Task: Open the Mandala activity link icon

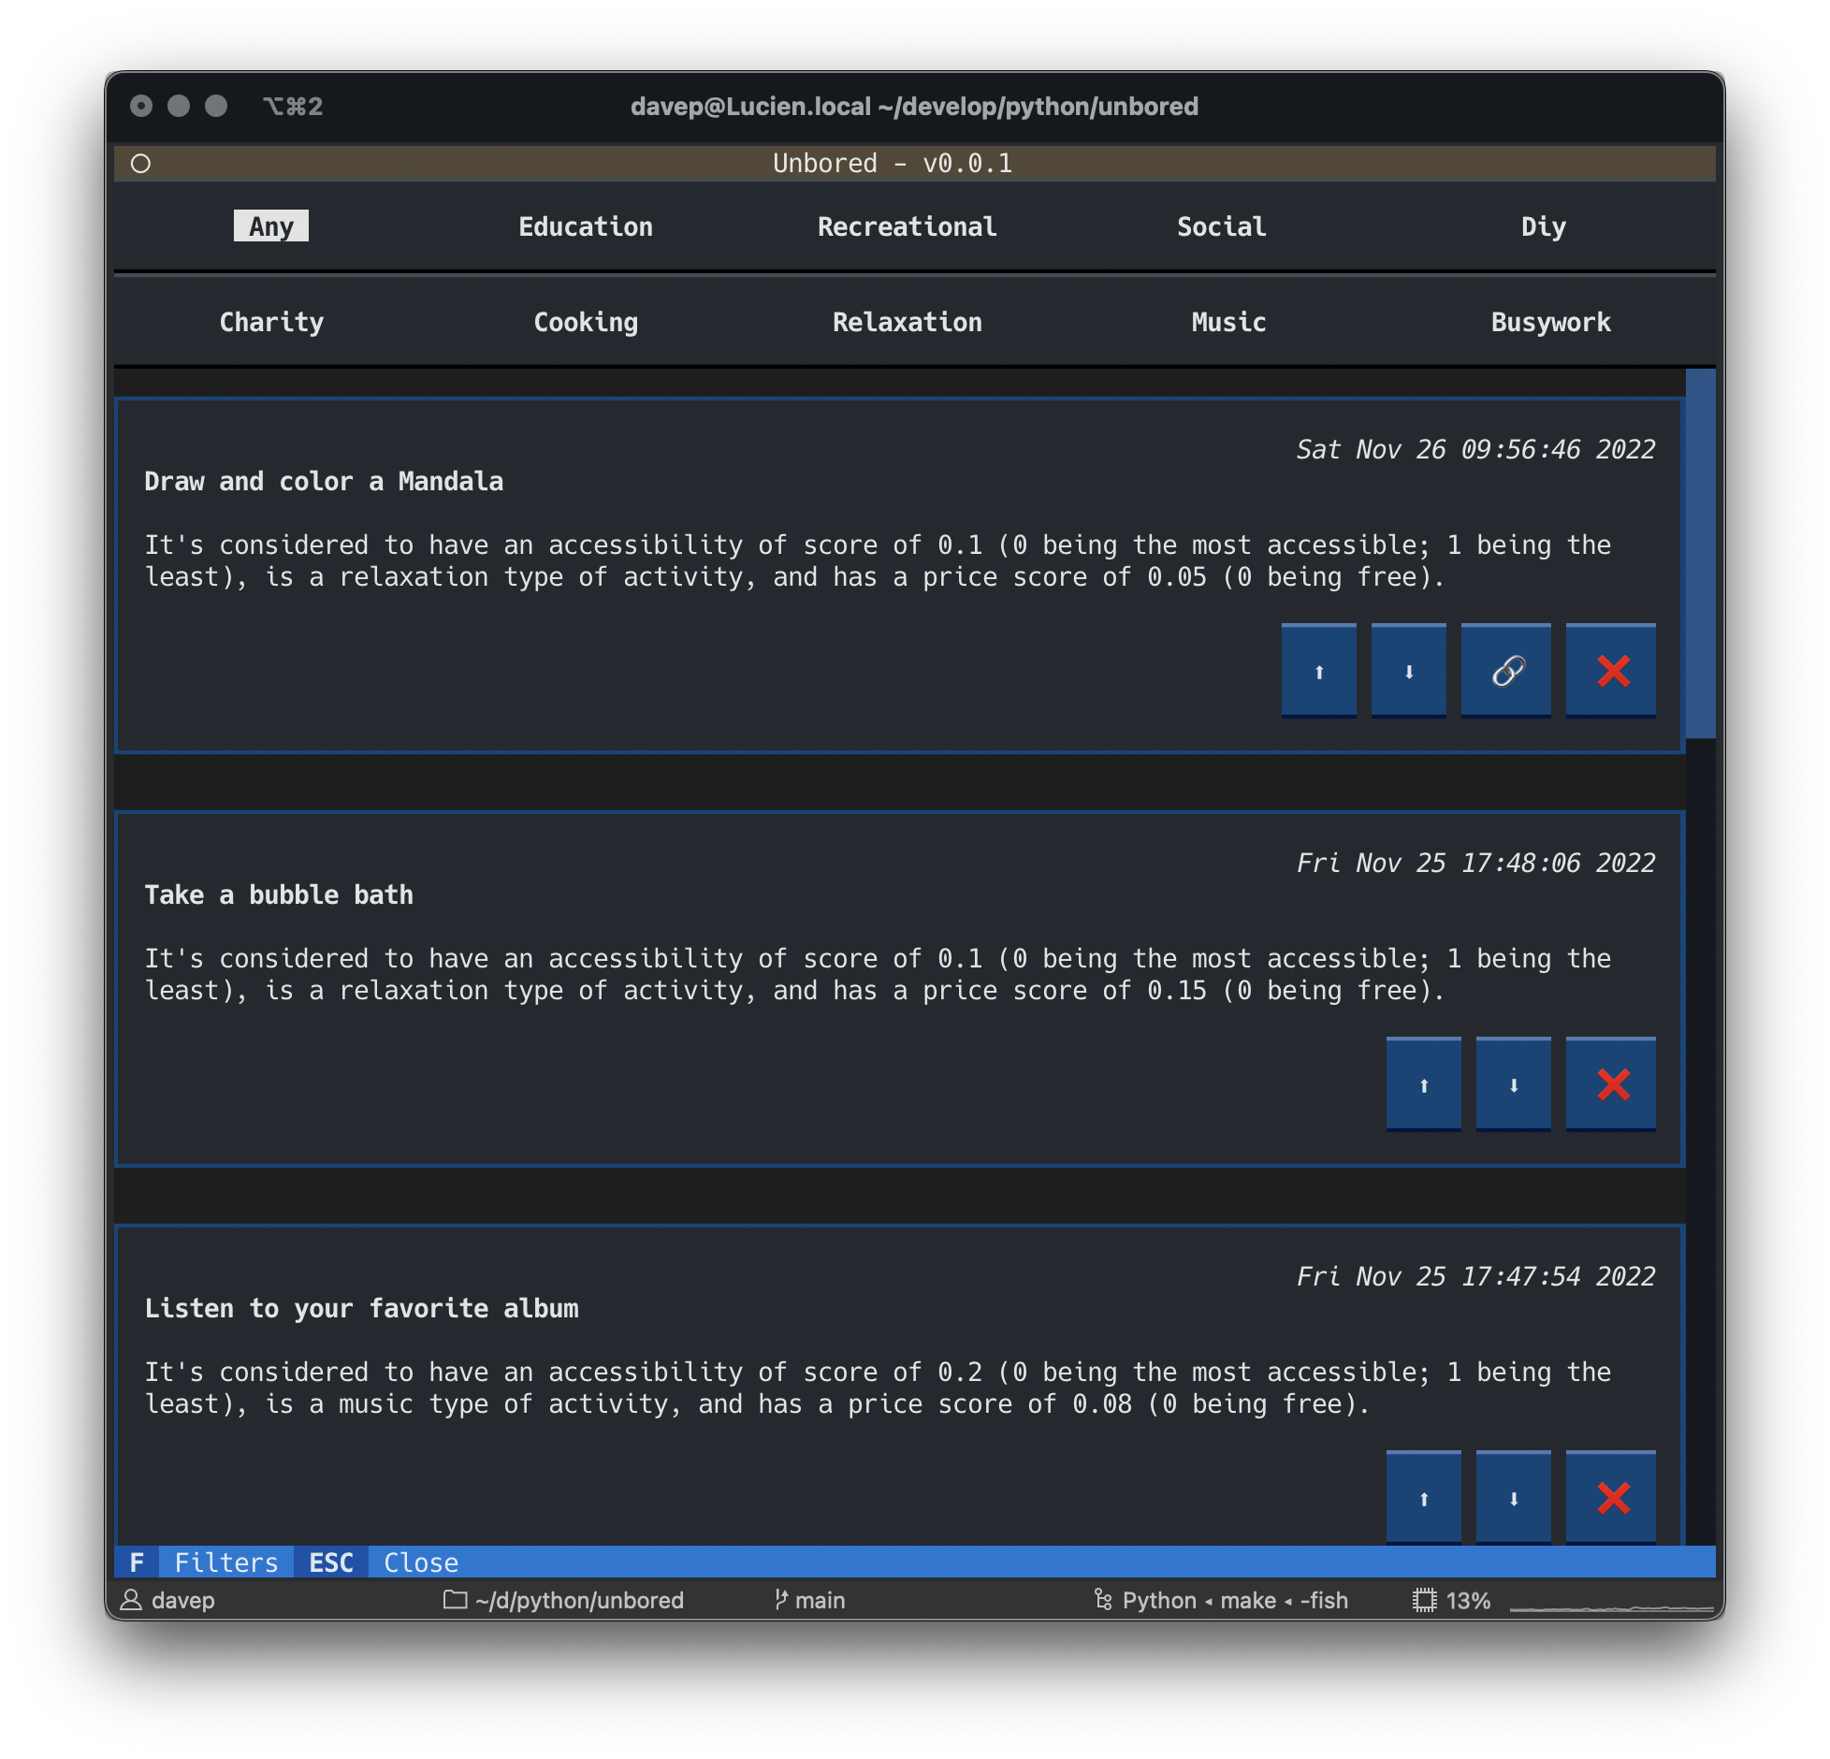Action: click(x=1506, y=670)
